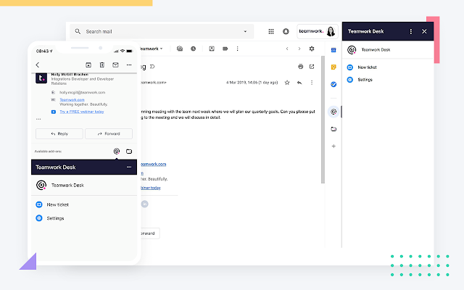Viewport: 464px width, 290px height.
Task: Select Teamwork Desk add-on sidebar icon
Action: (333, 112)
